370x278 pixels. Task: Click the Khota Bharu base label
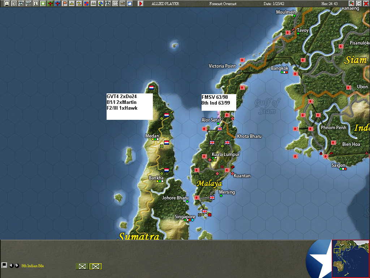[249, 136]
